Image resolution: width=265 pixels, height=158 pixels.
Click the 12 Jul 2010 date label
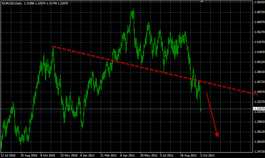(8, 155)
